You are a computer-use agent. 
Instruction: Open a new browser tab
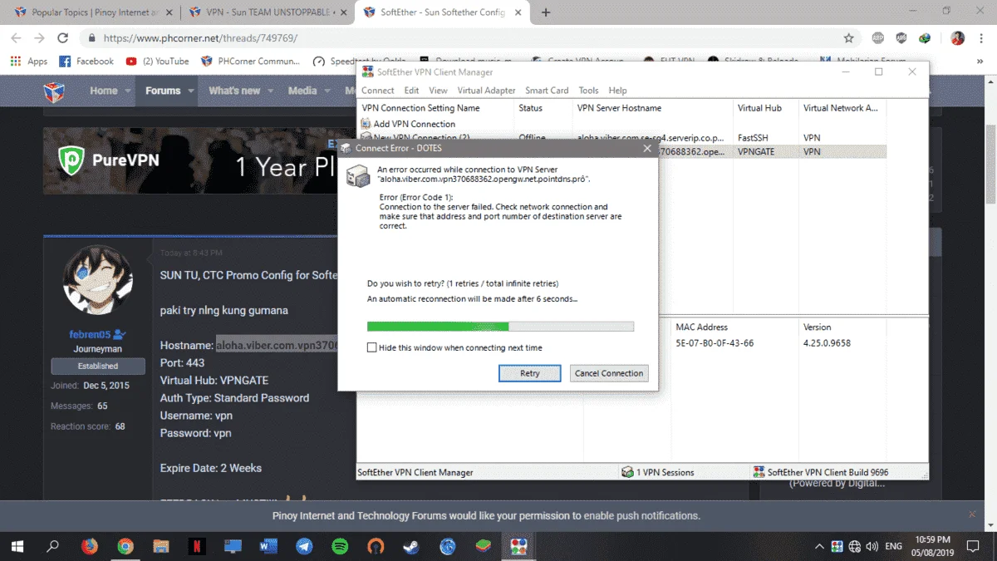tap(546, 12)
